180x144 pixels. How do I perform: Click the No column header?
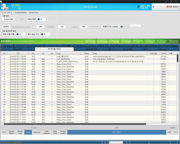(x=4, y=53)
